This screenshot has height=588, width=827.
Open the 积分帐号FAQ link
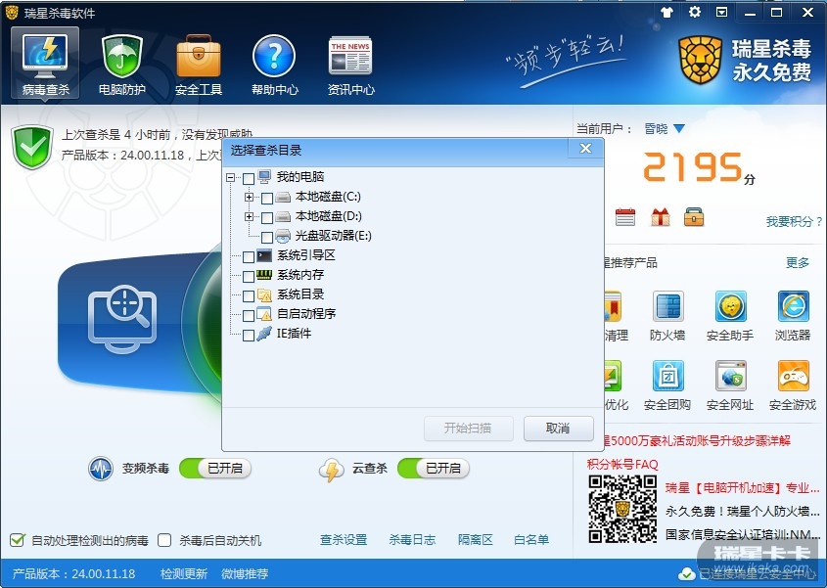[622, 464]
